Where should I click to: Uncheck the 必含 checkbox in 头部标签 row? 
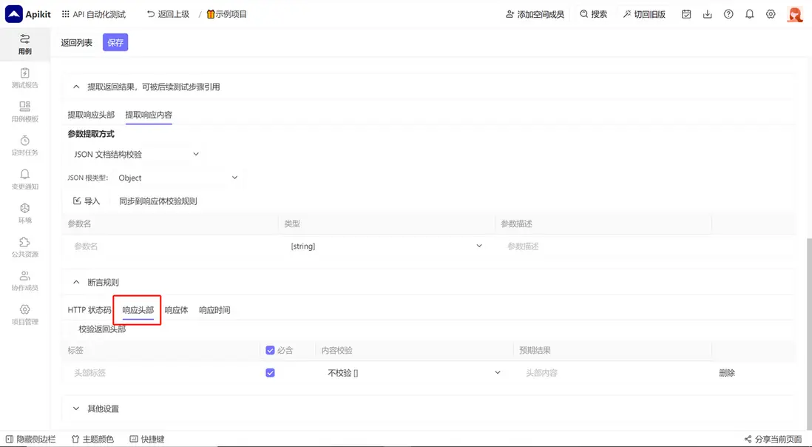click(270, 372)
